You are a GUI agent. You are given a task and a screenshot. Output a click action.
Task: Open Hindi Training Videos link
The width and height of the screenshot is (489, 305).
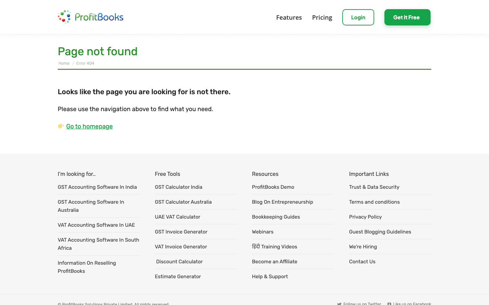tap(274, 247)
